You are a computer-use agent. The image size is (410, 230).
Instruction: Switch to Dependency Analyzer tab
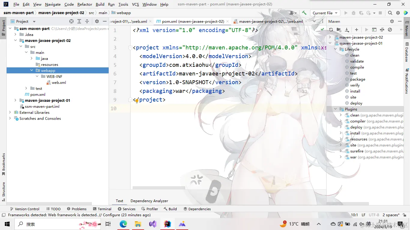coord(149,201)
